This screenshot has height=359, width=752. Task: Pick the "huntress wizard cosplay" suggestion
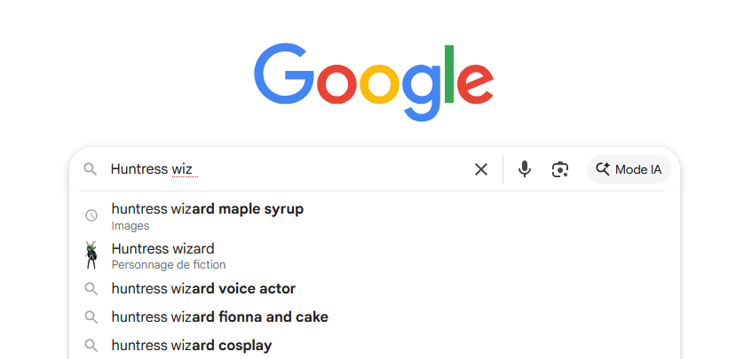191,345
